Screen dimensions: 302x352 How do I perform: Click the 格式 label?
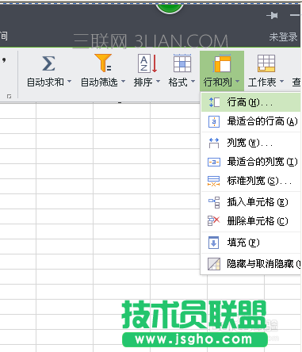[178, 82]
